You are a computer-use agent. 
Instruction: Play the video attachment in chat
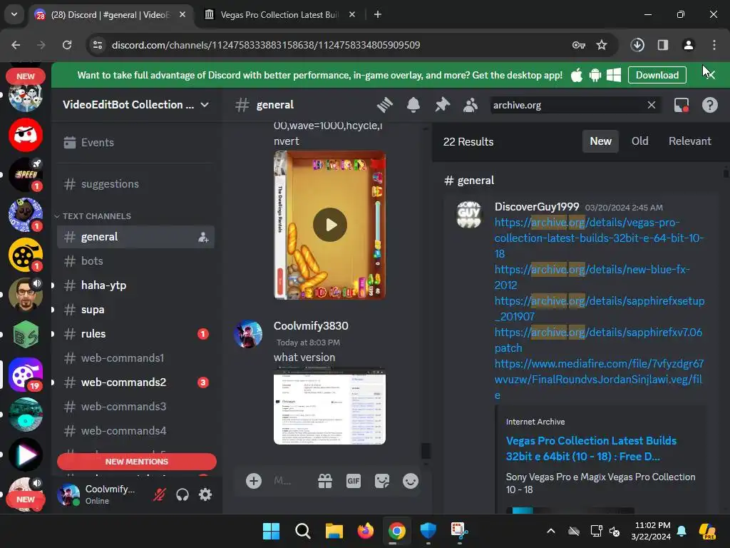(x=329, y=225)
